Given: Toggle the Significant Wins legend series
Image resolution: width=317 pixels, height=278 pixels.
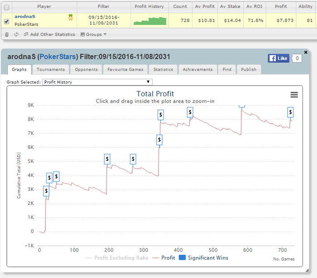Looking at the screenshot, I should [x=204, y=258].
